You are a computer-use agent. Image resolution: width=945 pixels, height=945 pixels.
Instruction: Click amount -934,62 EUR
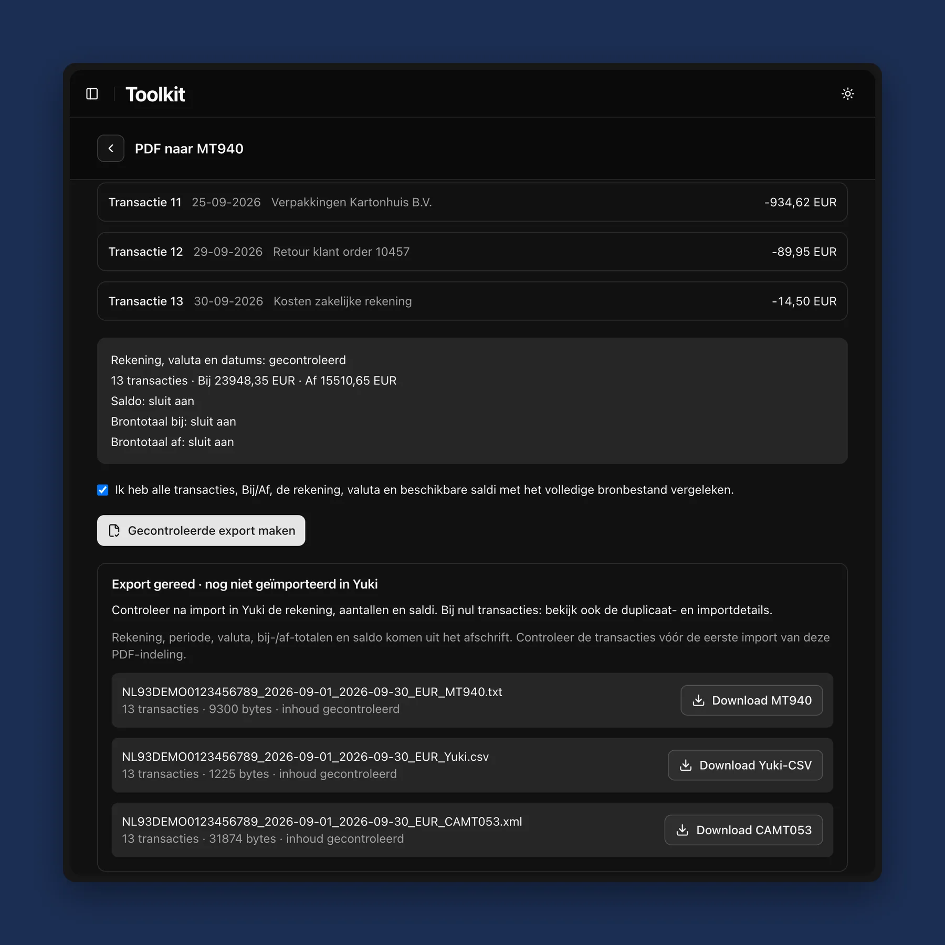800,202
